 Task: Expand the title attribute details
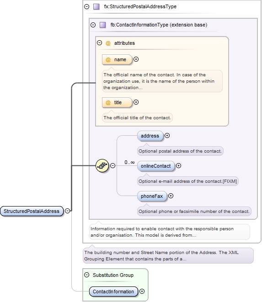coord(136,102)
